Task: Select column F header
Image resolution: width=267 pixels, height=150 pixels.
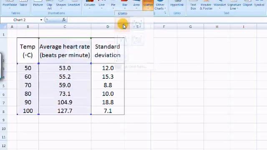Action: 164,27
